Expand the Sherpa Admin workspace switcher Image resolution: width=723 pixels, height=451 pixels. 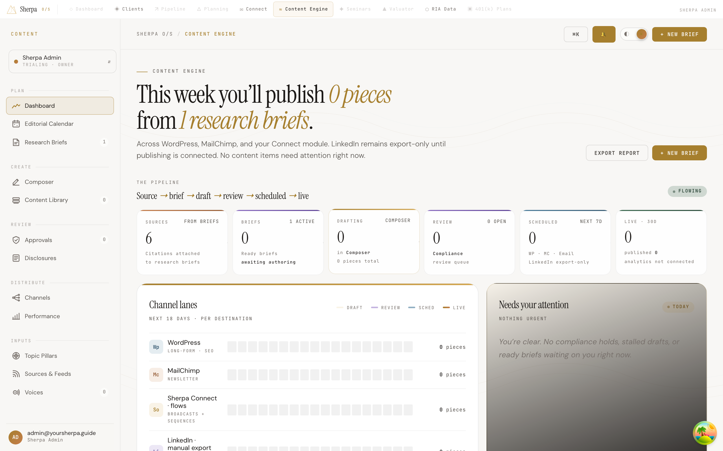(x=63, y=61)
